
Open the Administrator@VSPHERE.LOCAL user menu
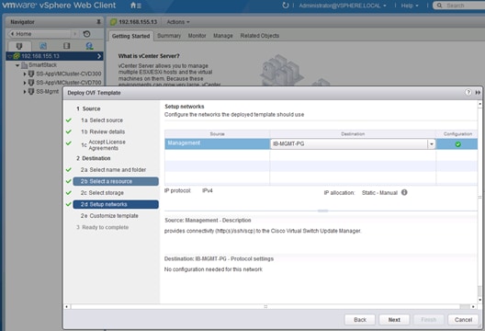pos(343,6)
